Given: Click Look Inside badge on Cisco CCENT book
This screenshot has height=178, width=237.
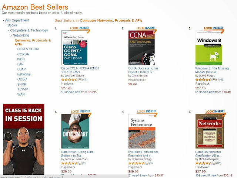Looking at the screenshot, I should pos(80,29).
